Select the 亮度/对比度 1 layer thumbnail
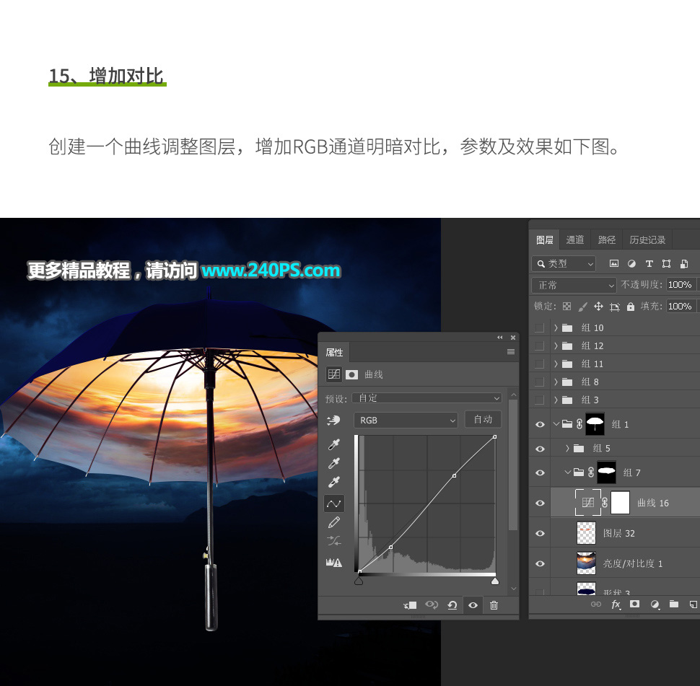The height and width of the screenshot is (686, 700). (x=586, y=563)
